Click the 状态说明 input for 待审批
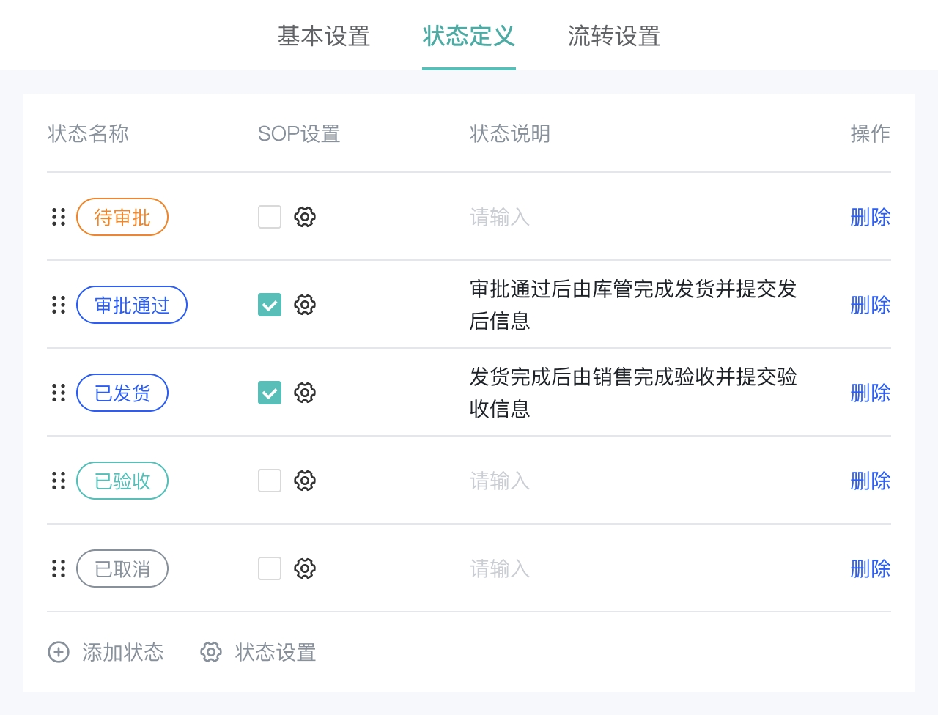Viewport: 938px width, 715px height. click(x=630, y=217)
